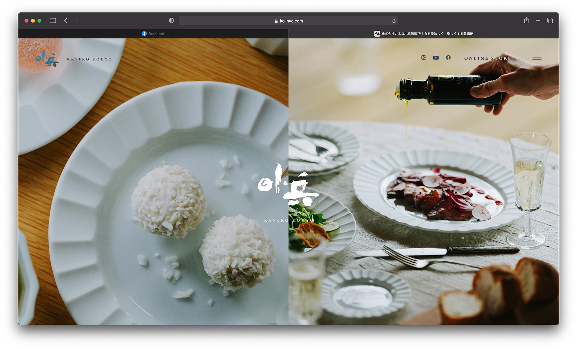
Task: Open the Facebook icon in site header
Action: coord(448,57)
